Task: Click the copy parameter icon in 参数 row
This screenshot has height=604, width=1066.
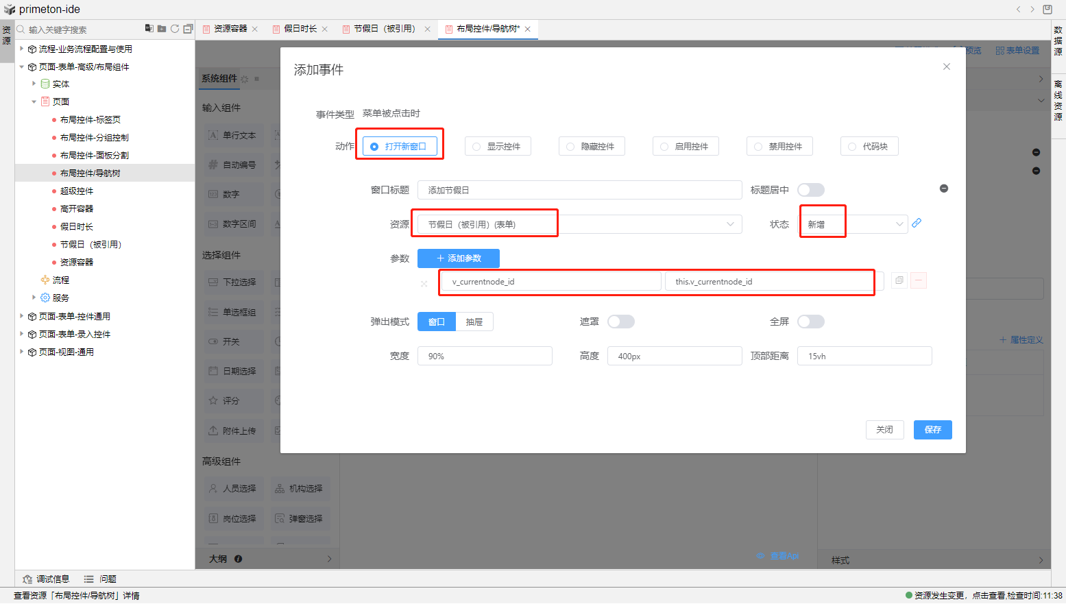Action: pyautogui.click(x=899, y=280)
